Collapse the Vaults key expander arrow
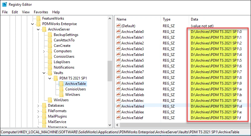Image resolution: width=251 pixels, height=136 pixels. [x=44, y=73]
